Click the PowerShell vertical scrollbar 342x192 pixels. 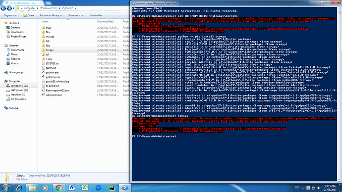pos(339,94)
